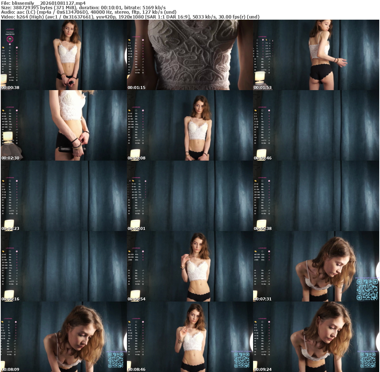The height and width of the screenshot is (372, 380).
Task: Select the frame timestamped 00:03:08
Action: (190, 125)
